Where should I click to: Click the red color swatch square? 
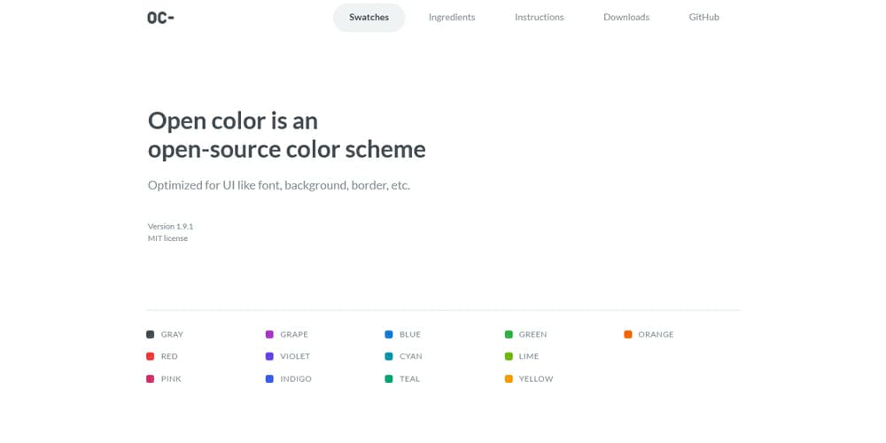click(151, 356)
